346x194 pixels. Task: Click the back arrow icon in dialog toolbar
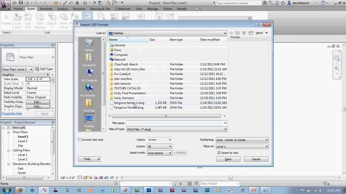tap(231, 33)
